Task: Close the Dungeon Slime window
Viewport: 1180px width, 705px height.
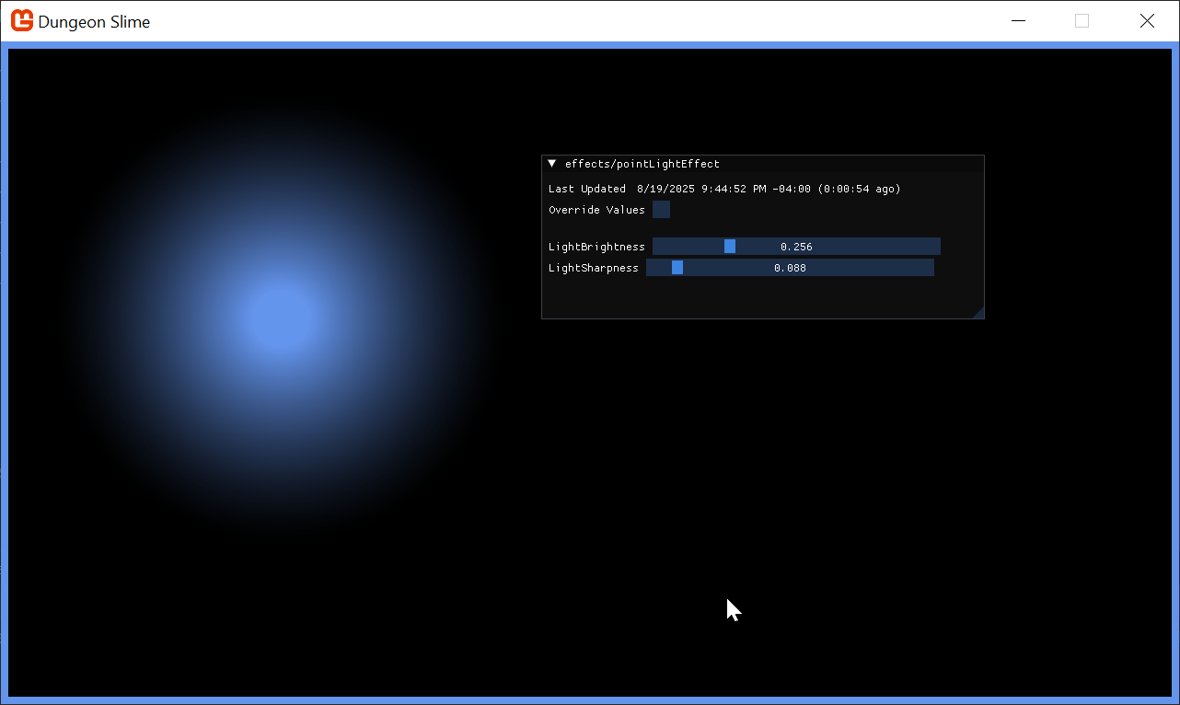Action: click(x=1147, y=20)
